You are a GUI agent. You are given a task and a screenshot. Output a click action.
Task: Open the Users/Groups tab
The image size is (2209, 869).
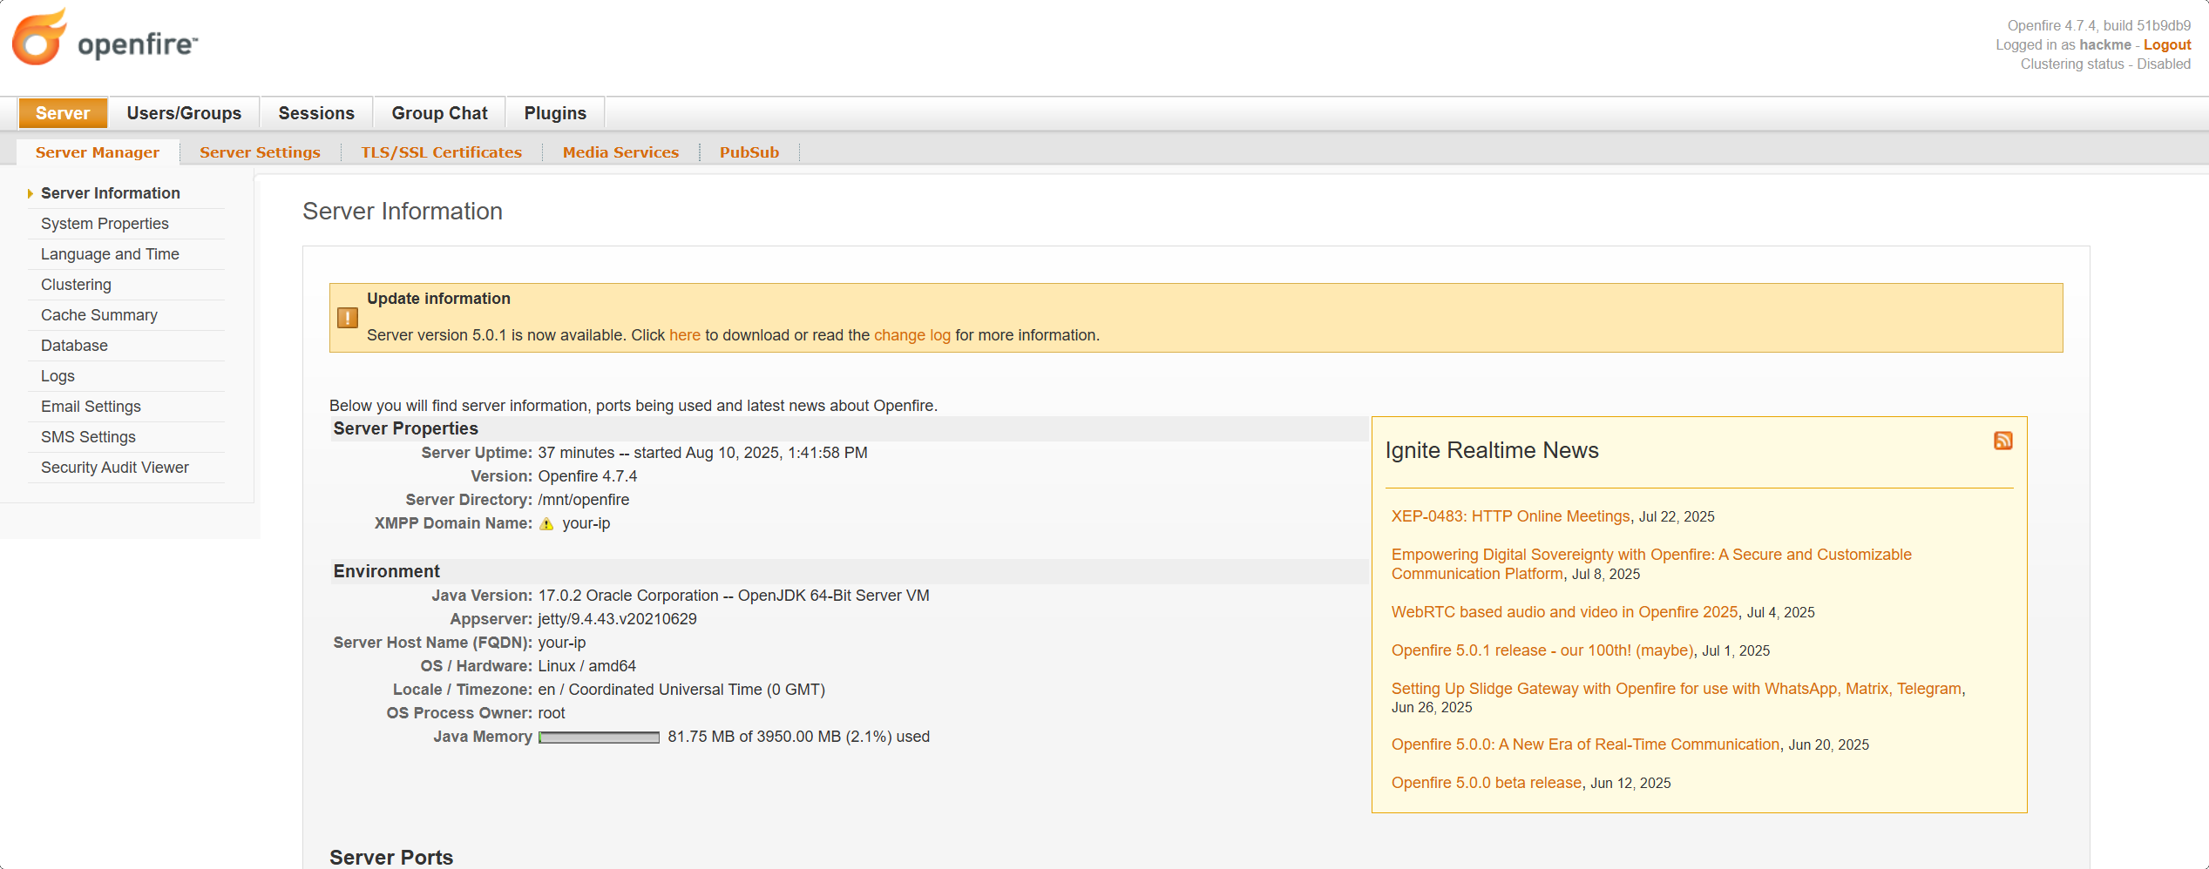pyautogui.click(x=184, y=113)
